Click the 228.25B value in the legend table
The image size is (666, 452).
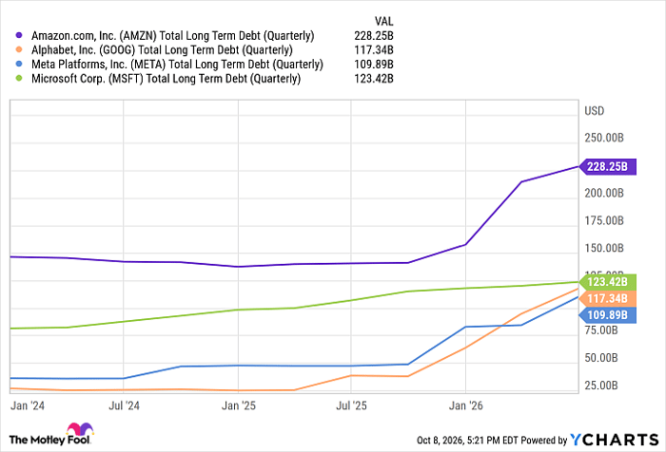[374, 36]
